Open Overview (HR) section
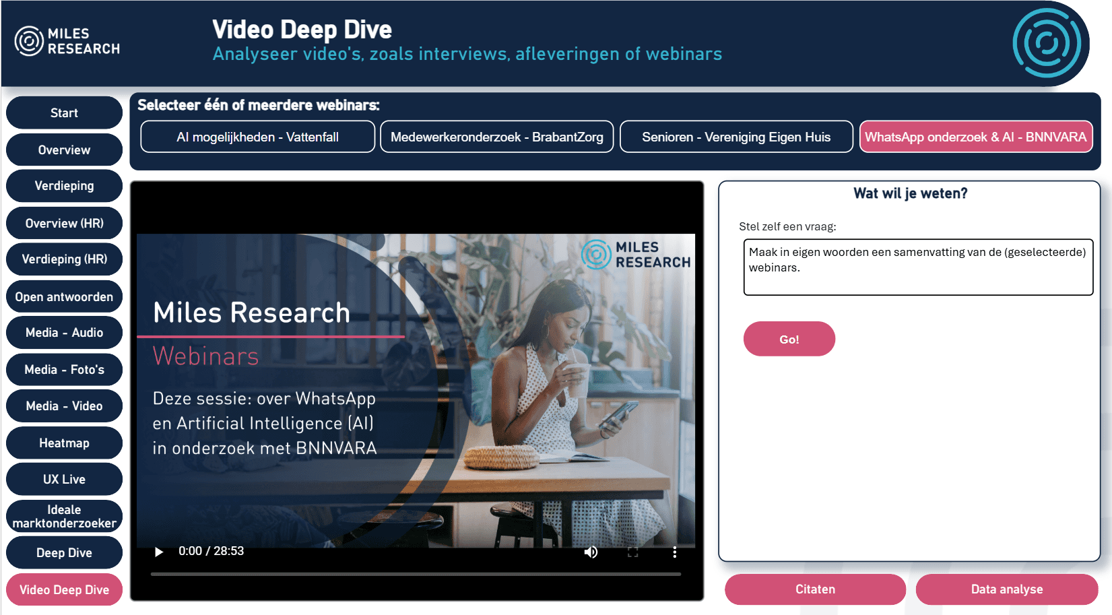Screen dimensions: 1112x615 [64, 223]
